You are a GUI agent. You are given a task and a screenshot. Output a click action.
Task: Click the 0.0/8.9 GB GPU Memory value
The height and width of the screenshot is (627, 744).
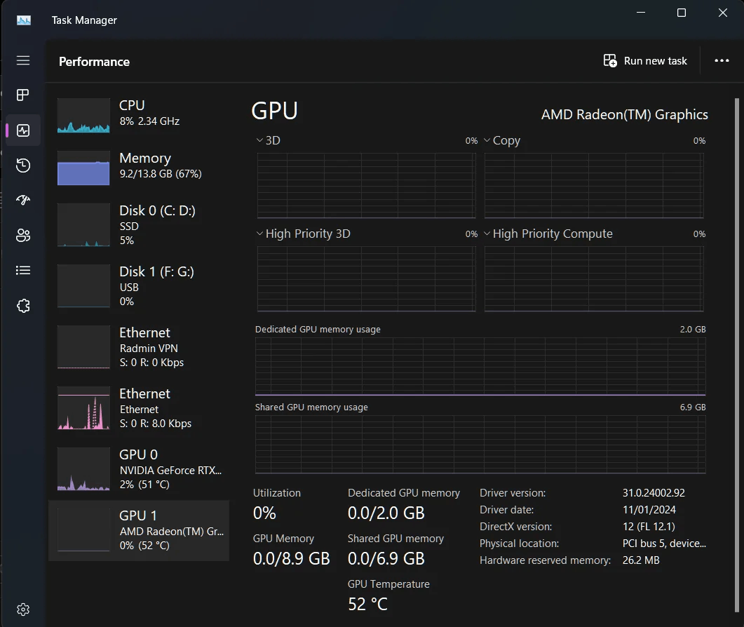pos(291,559)
